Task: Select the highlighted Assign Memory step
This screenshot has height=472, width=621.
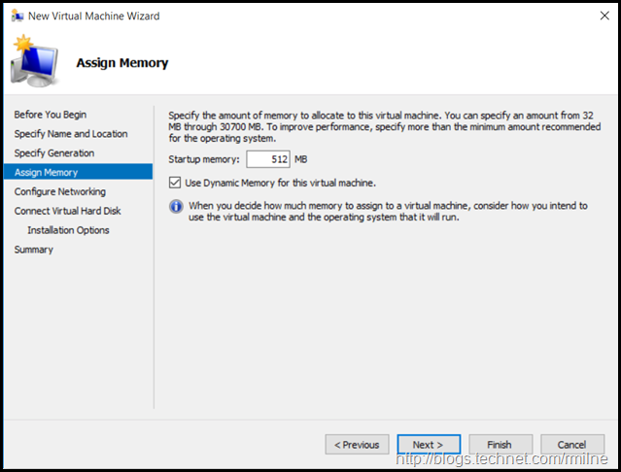Action: point(46,173)
